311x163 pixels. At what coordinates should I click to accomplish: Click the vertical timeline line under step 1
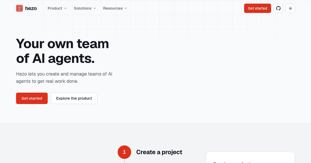click(124, 161)
